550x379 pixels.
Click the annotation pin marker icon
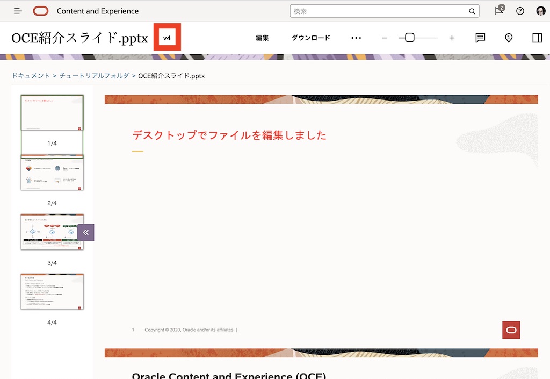coord(508,38)
